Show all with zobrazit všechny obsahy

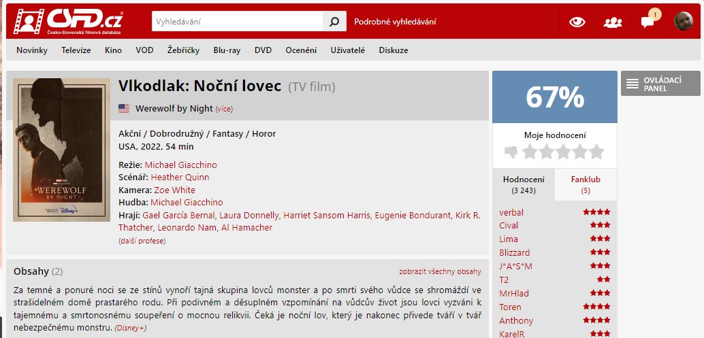440,271
